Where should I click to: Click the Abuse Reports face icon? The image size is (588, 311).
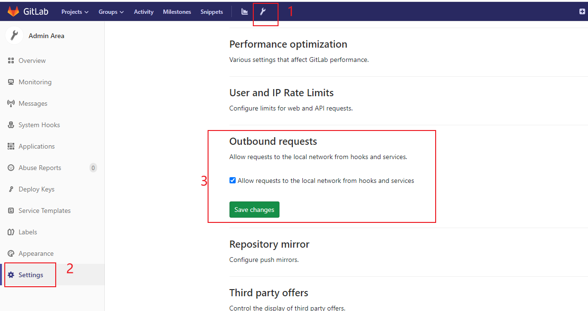point(11,168)
